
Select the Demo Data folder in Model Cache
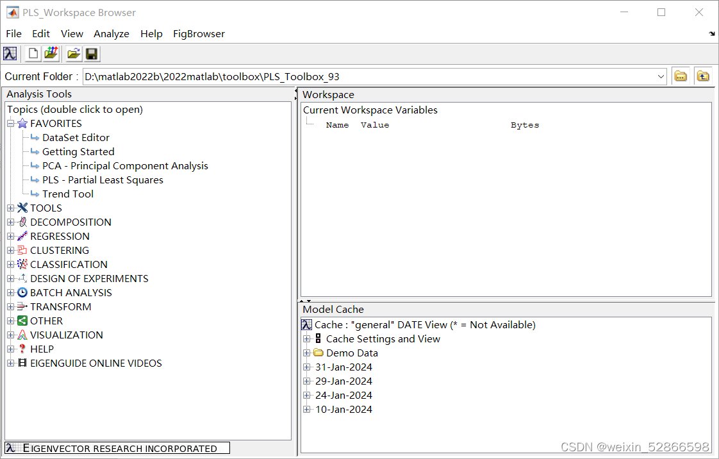[353, 353]
